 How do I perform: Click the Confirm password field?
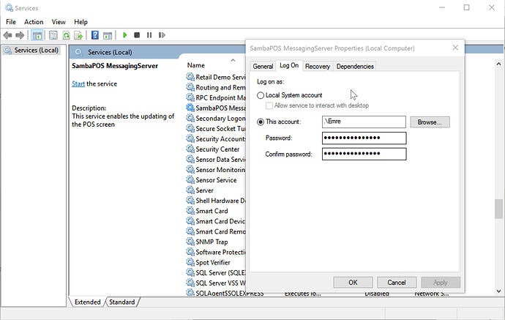pyautogui.click(x=364, y=154)
